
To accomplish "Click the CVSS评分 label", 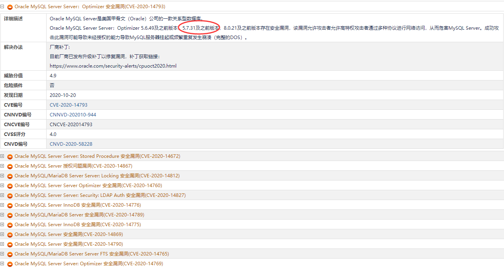I will (x=14, y=134).
